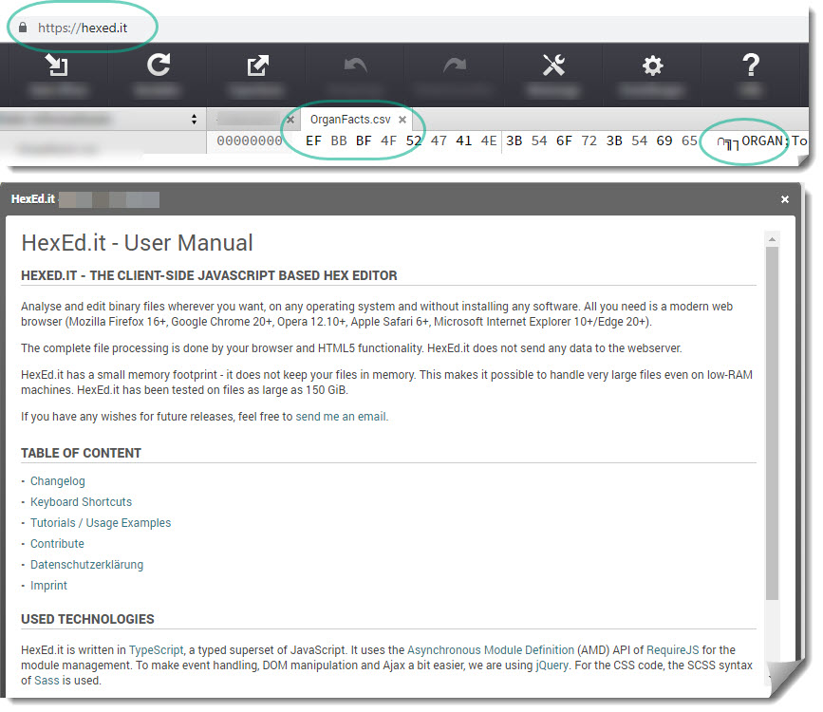This screenshot has height=712, width=823.
Task: Open the tools using the wrench icon
Action: pos(553,66)
